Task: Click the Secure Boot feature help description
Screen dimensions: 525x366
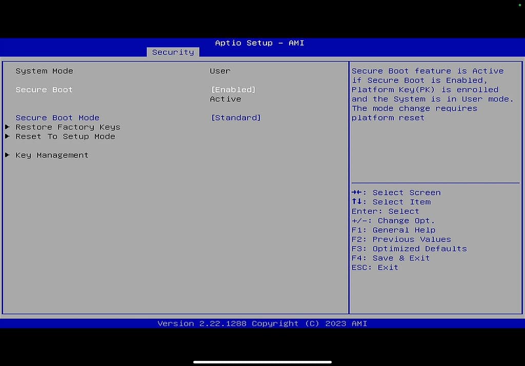Action: tap(432, 94)
